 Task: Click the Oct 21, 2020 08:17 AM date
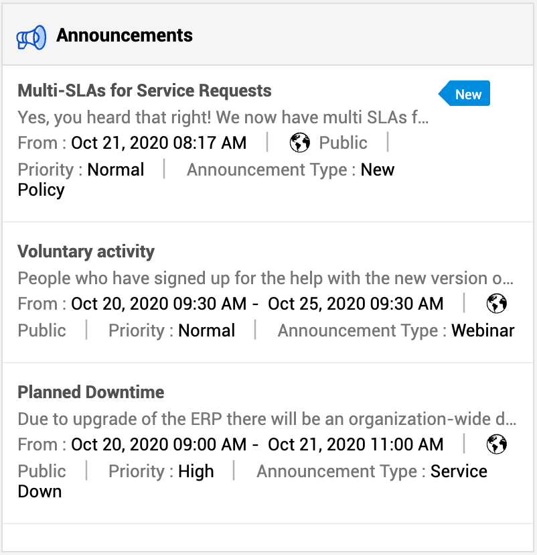click(159, 143)
